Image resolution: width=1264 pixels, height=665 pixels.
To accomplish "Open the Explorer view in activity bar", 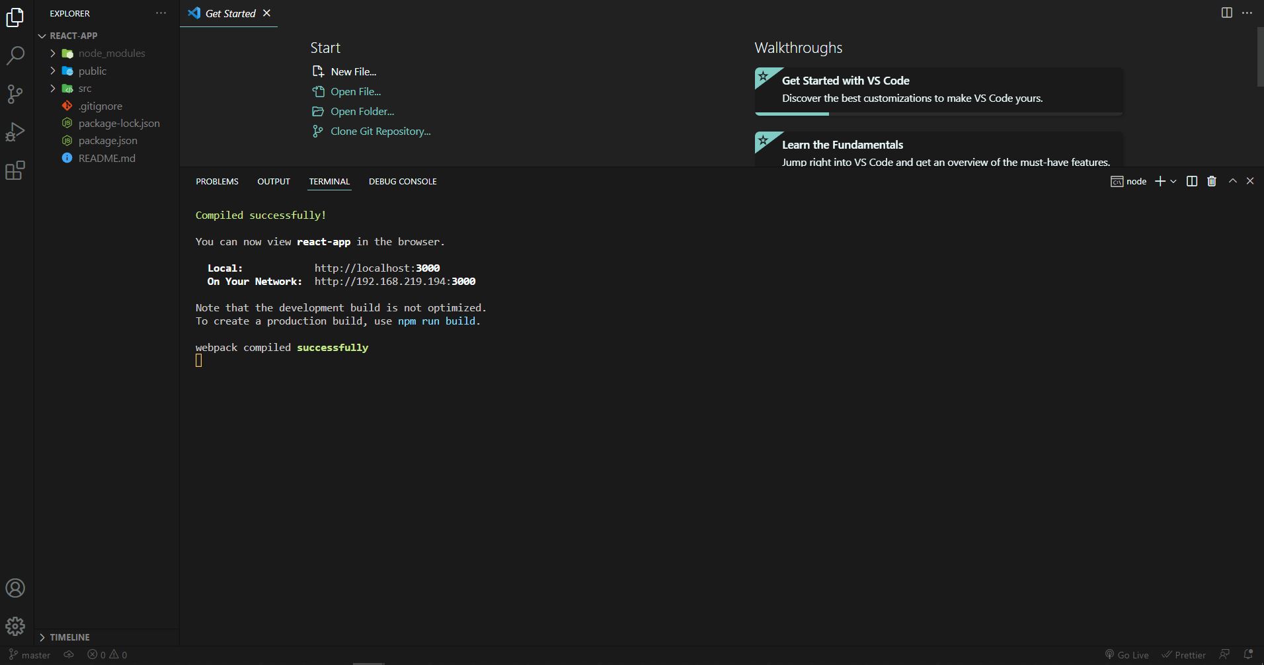I will 15,17.
